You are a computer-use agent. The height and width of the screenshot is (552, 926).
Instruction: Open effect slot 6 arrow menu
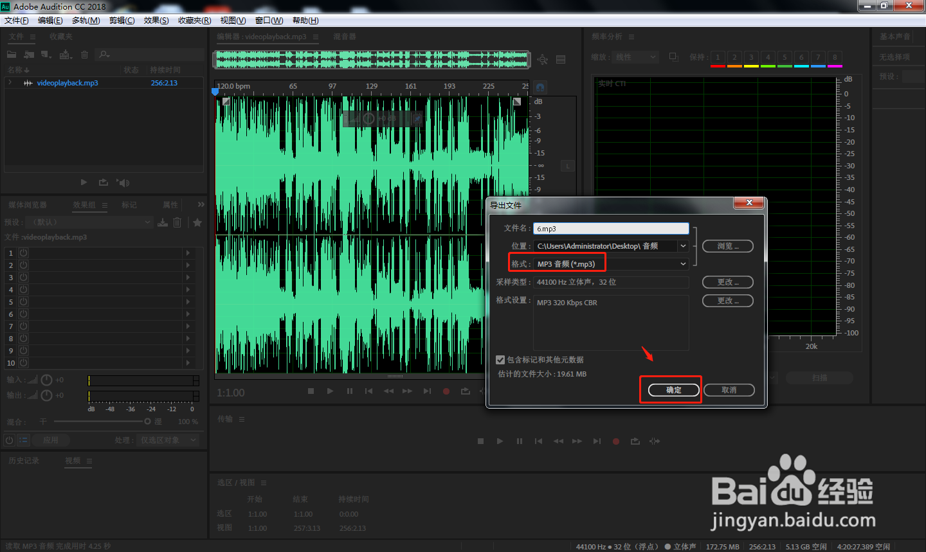click(188, 314)
